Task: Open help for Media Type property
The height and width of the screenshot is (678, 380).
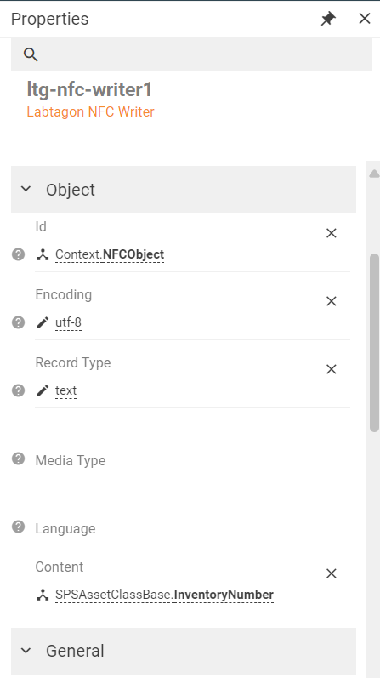Action: click(18, 459)
